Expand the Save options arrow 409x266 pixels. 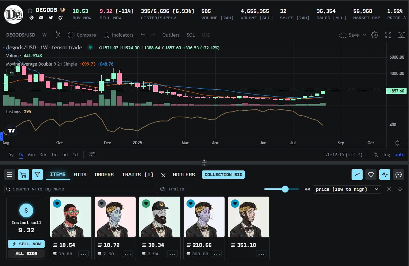coord(364,35)
